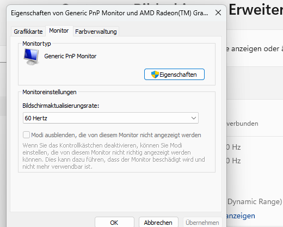283x227 pixels.
Task: Switch to the Grafikkarte tab
Action: click(x=28, y=32)
